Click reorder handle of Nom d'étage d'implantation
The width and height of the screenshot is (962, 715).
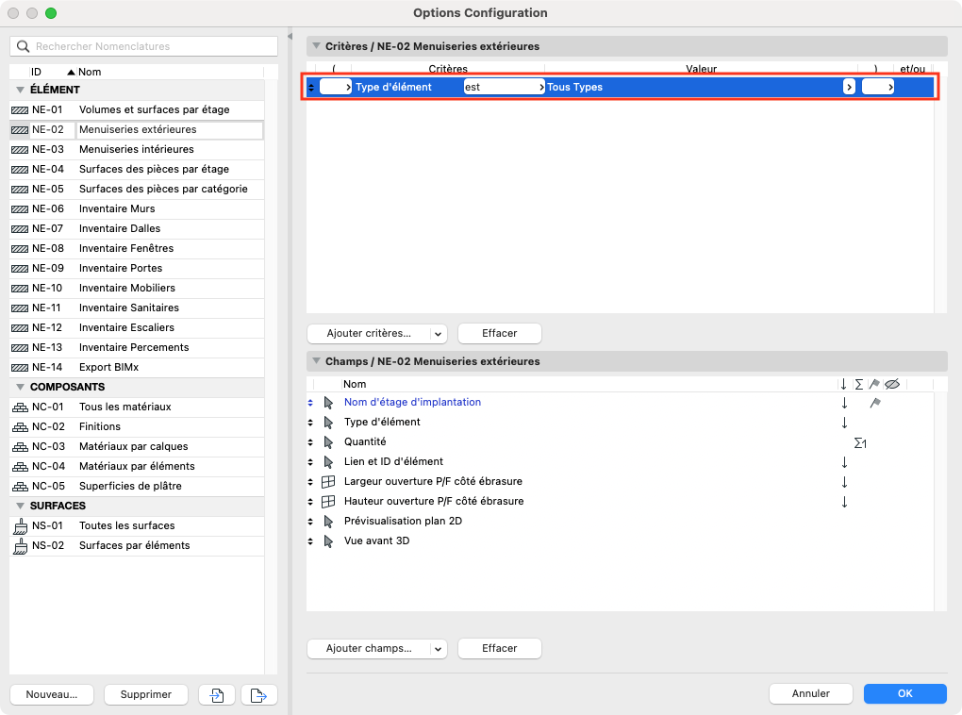tap(310, 403)
